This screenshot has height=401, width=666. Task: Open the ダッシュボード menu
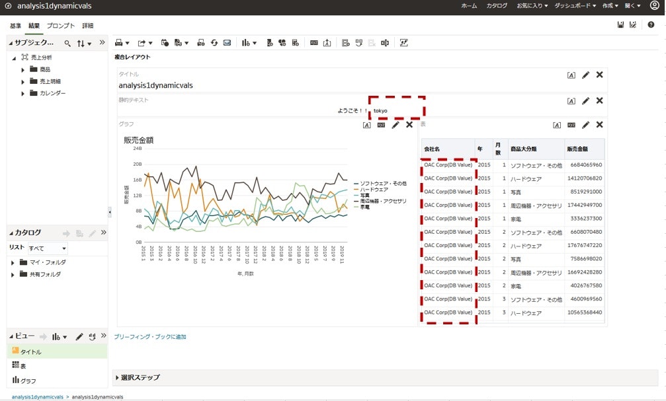(575, 6)
